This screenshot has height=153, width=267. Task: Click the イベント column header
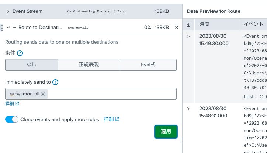tap(254, 24)
